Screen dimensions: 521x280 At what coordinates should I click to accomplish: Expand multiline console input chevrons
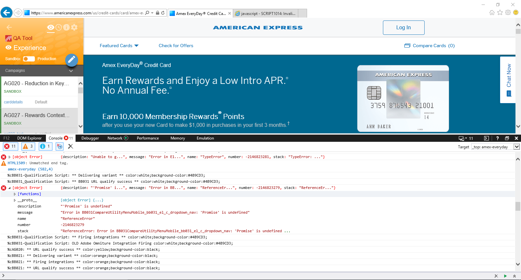pos(514,276)
